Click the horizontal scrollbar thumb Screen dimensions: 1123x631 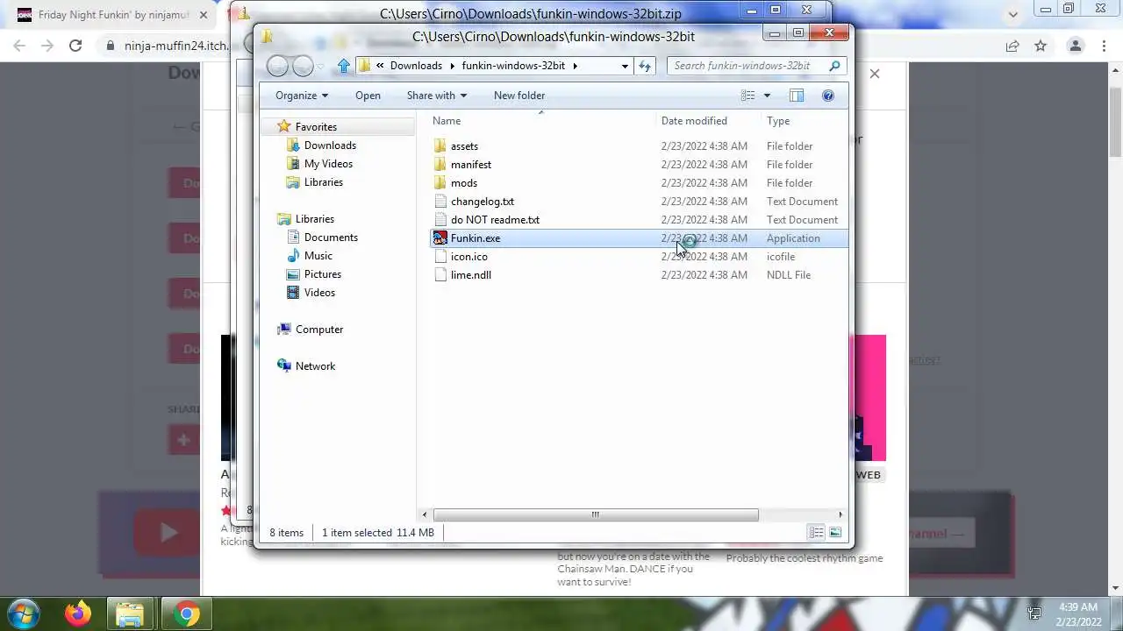tap(596, 514)
